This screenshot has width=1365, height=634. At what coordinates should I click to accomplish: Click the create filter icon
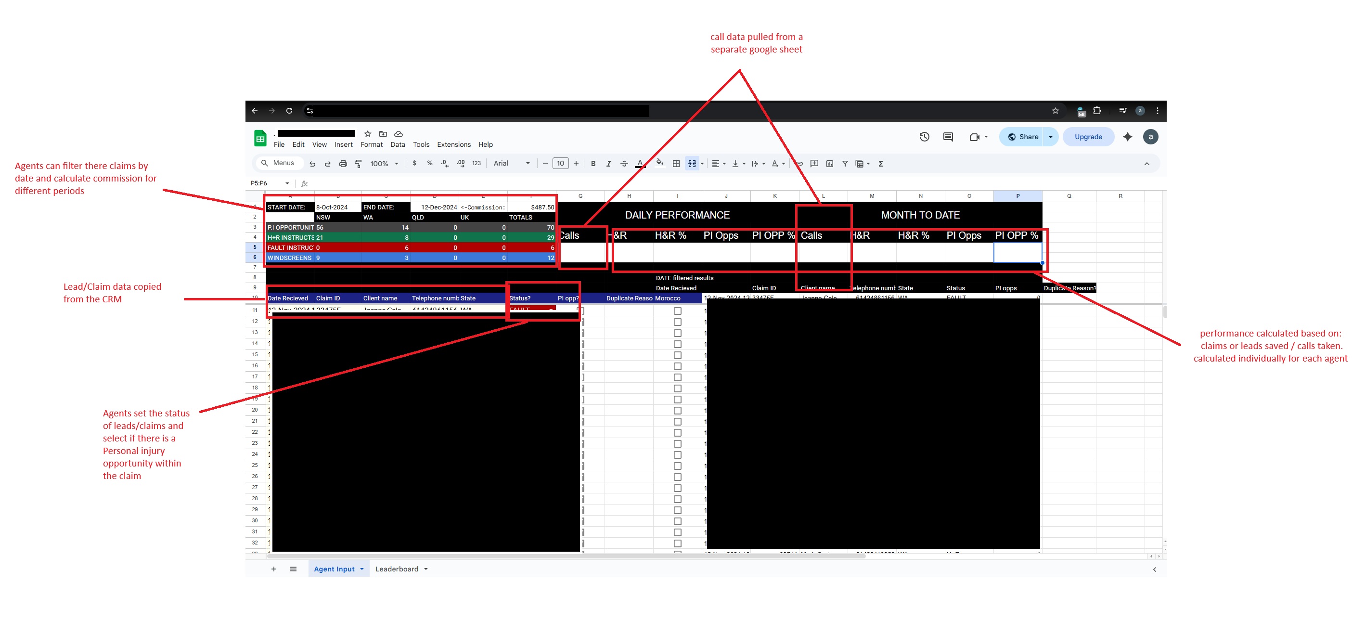pyautogui.click(x=845, y=164)
